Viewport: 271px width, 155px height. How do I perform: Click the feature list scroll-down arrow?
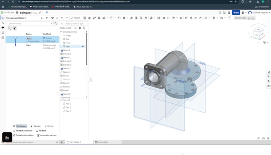click(x=86, y=97)
